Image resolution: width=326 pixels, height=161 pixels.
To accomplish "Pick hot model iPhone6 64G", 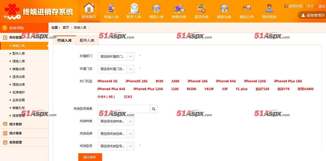I will pyautogui.click(x=226, y=81).
